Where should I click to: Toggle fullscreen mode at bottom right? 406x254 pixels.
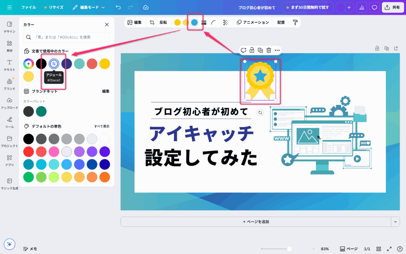389,249
